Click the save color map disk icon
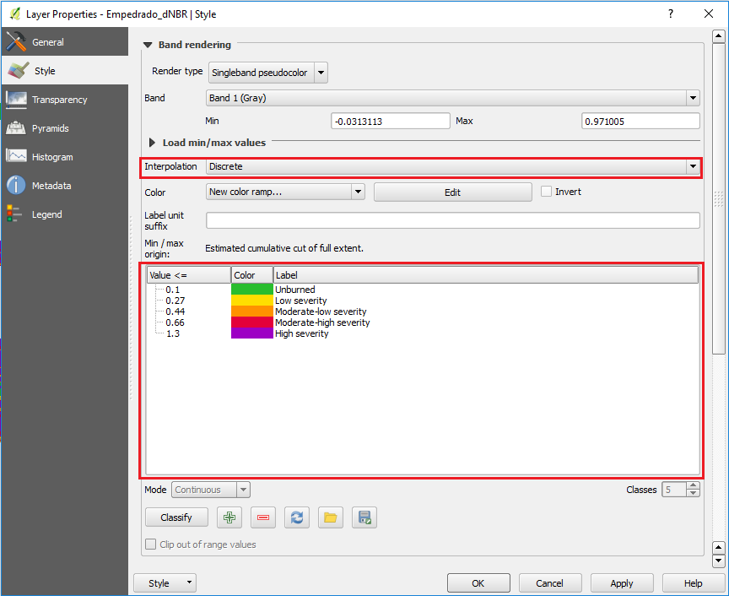Image resolution: width=729 pixels, height=596 pixels. click(364, 517)
